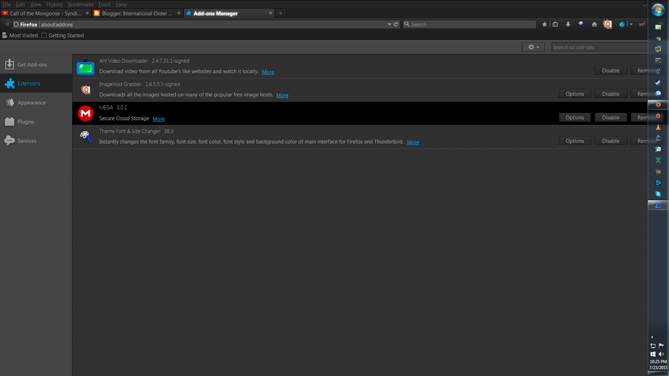Click the green globe toolbar icon
The width and height of the screenshot is (669, 376).
[x=622, y=24]
